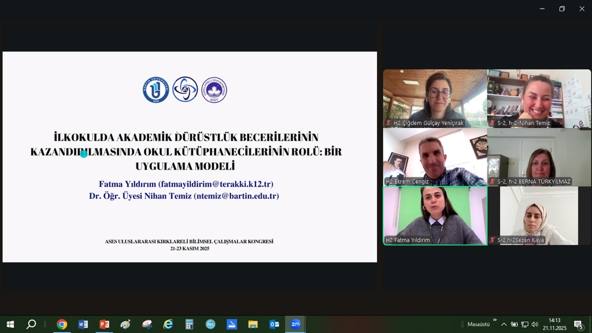The image size is (592, 333).
Task: Open Calculator from the taskbar
Action: [x=189, y=324]
